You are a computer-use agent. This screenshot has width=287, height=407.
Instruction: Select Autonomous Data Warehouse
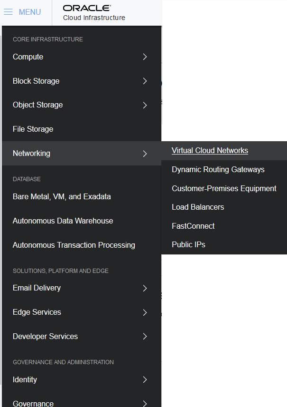63,221
